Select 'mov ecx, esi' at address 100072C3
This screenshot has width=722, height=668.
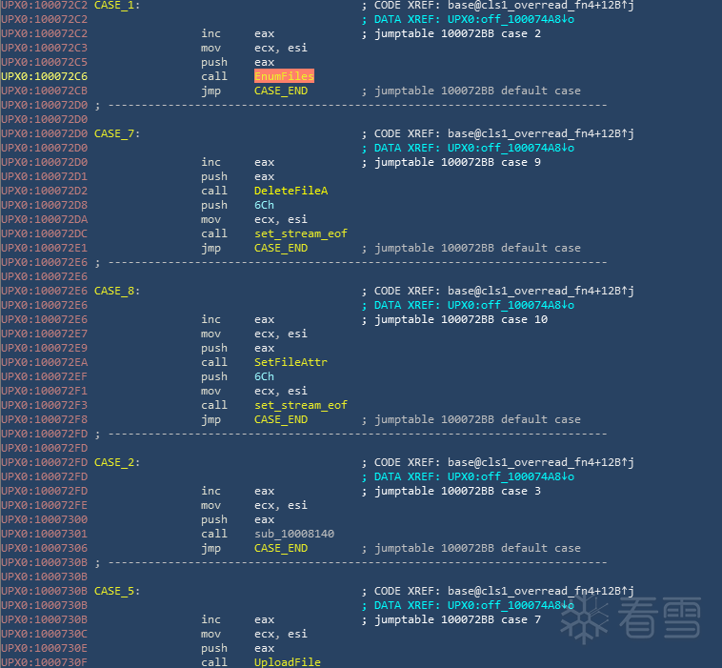coord(254,48)
